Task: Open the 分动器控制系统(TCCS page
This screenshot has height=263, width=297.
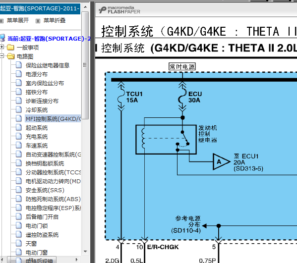Action: click(54, 172)
